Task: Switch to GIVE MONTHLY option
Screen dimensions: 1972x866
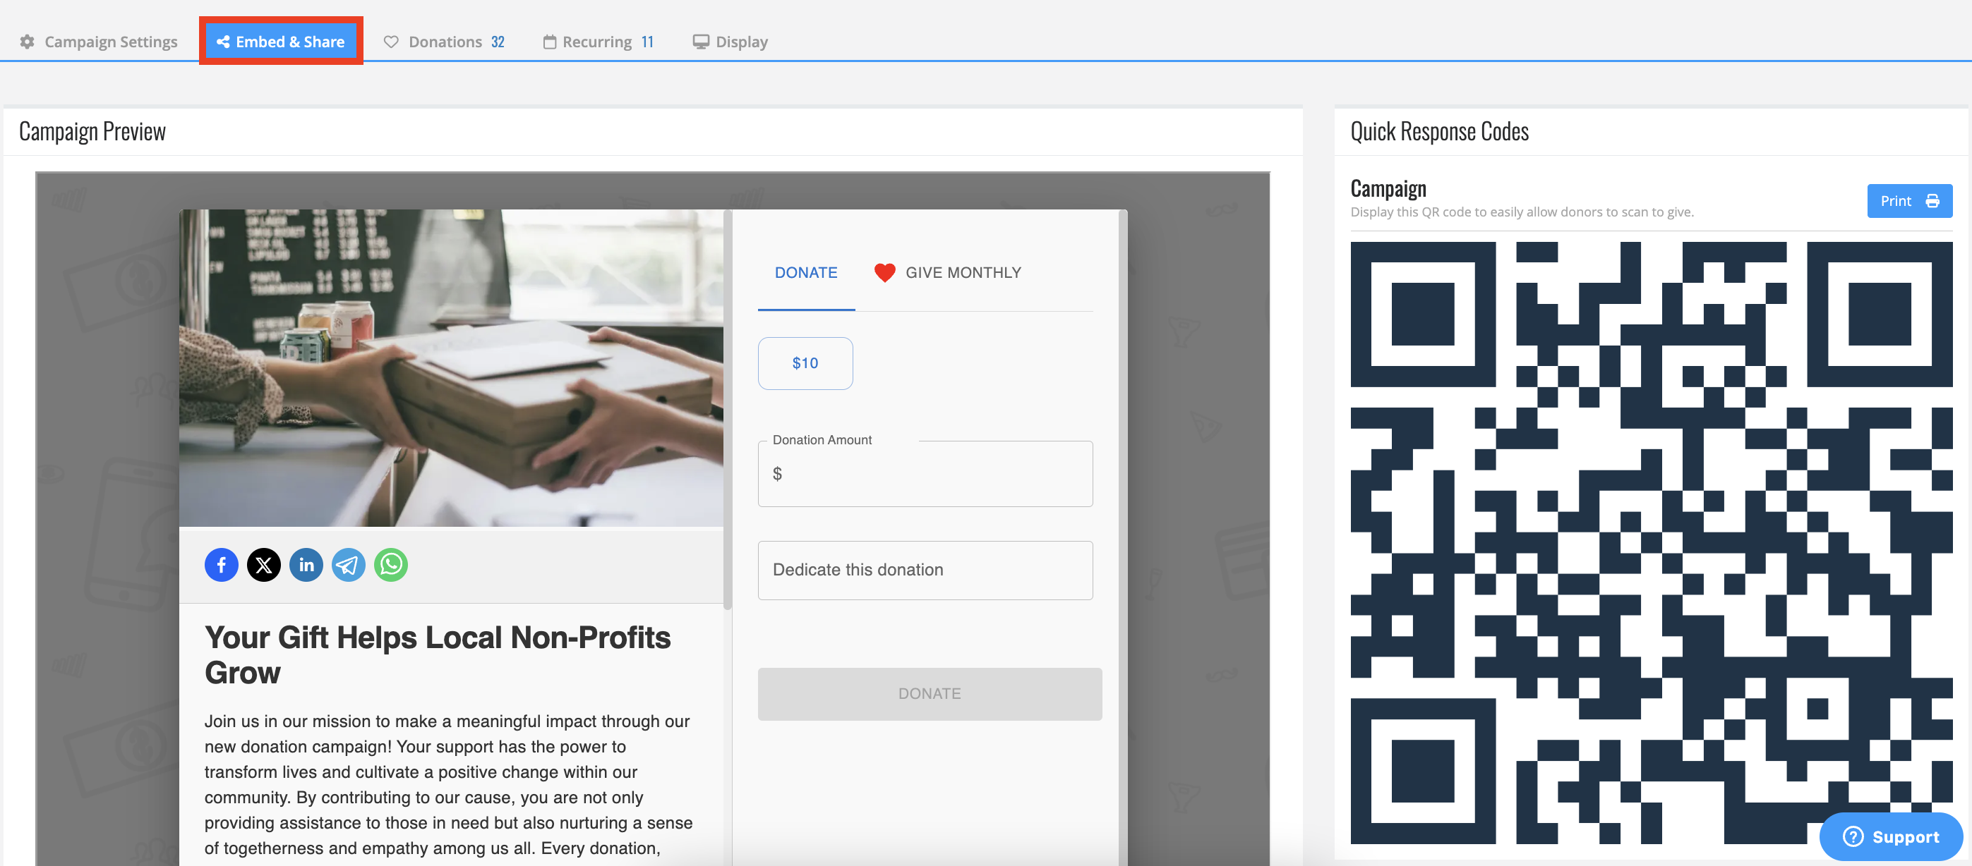Action: click(948, 272)
